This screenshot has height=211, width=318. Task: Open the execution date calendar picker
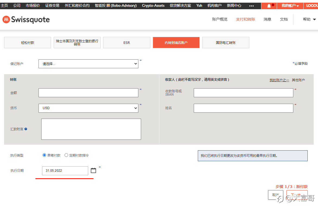pos(93,170)
